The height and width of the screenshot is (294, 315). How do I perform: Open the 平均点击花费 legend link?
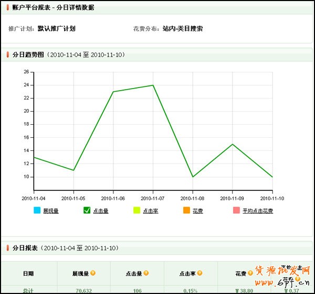pyautogui.click(x=258, y=211)
